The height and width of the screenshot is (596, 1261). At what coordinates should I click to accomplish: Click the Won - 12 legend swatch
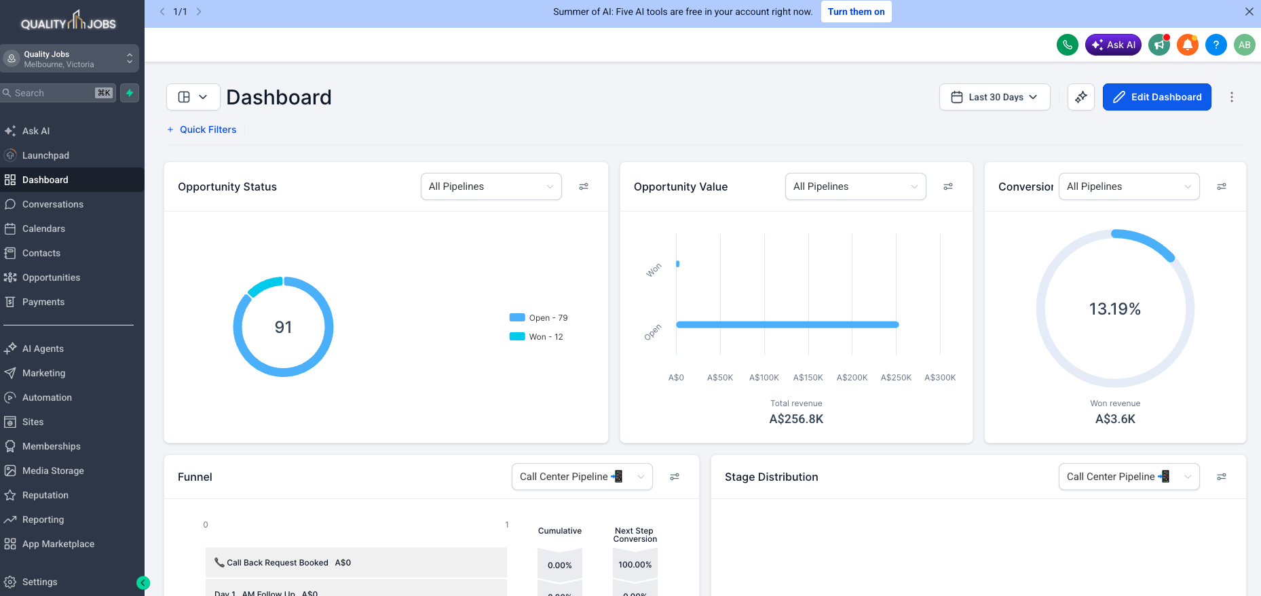[x=517, y=336]
